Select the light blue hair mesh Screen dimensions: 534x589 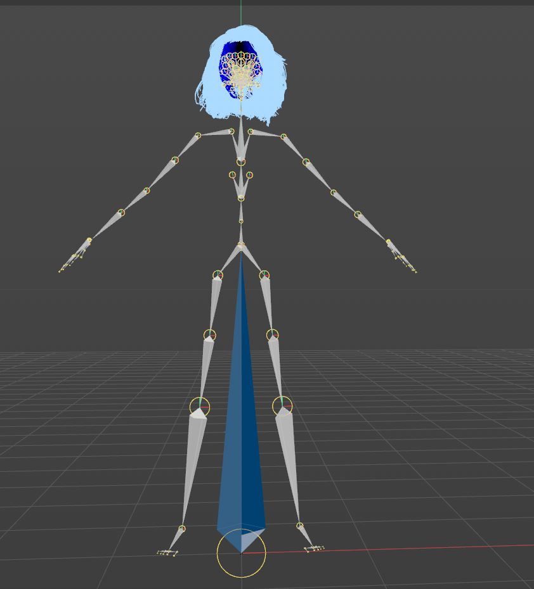click(211, 89)
